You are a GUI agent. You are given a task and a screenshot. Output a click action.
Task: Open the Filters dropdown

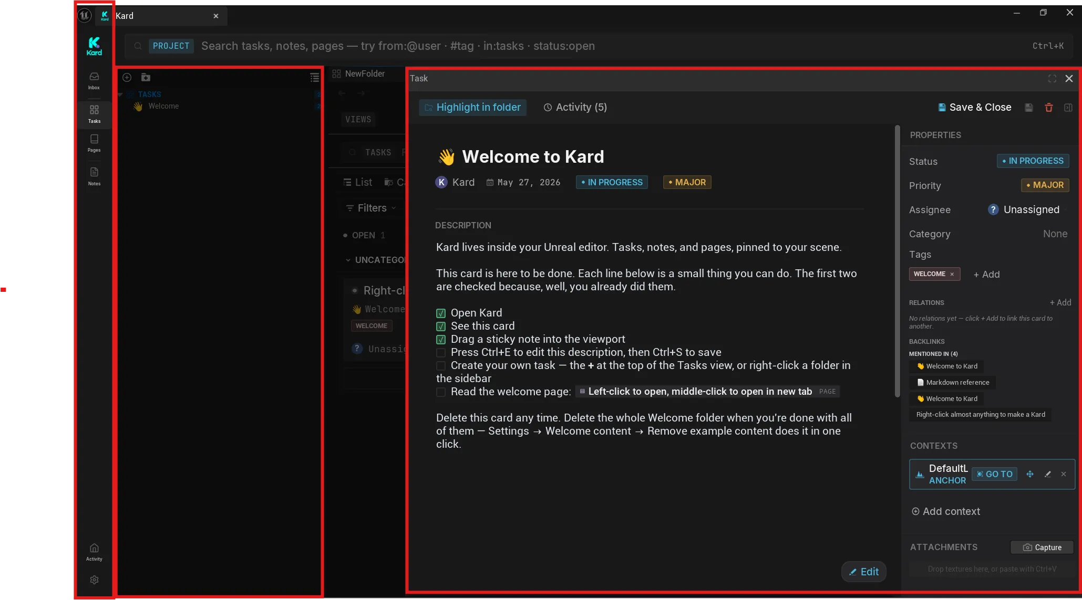[371, 208]
